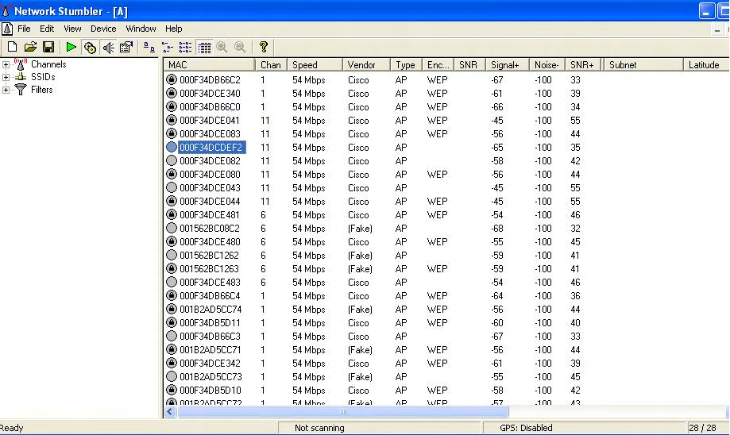730x435 pixels.
Task: Select the details view icon
Action: [204, 47]
